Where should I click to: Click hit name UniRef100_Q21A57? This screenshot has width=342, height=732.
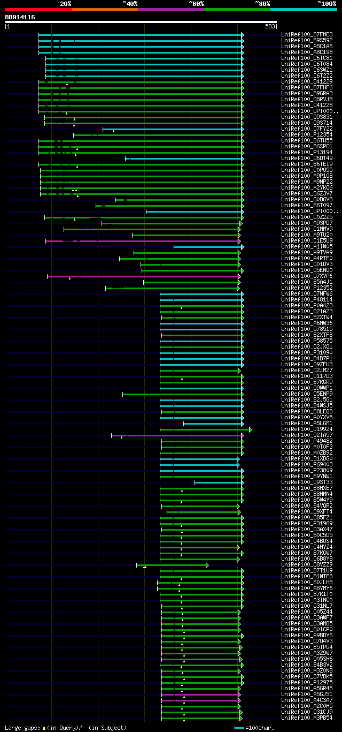307,435
